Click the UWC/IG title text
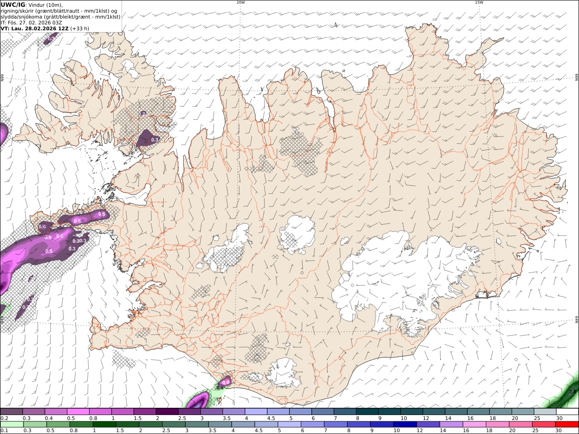Image resolution: width=579 pixels, height=434 pixels. (13, 5)
